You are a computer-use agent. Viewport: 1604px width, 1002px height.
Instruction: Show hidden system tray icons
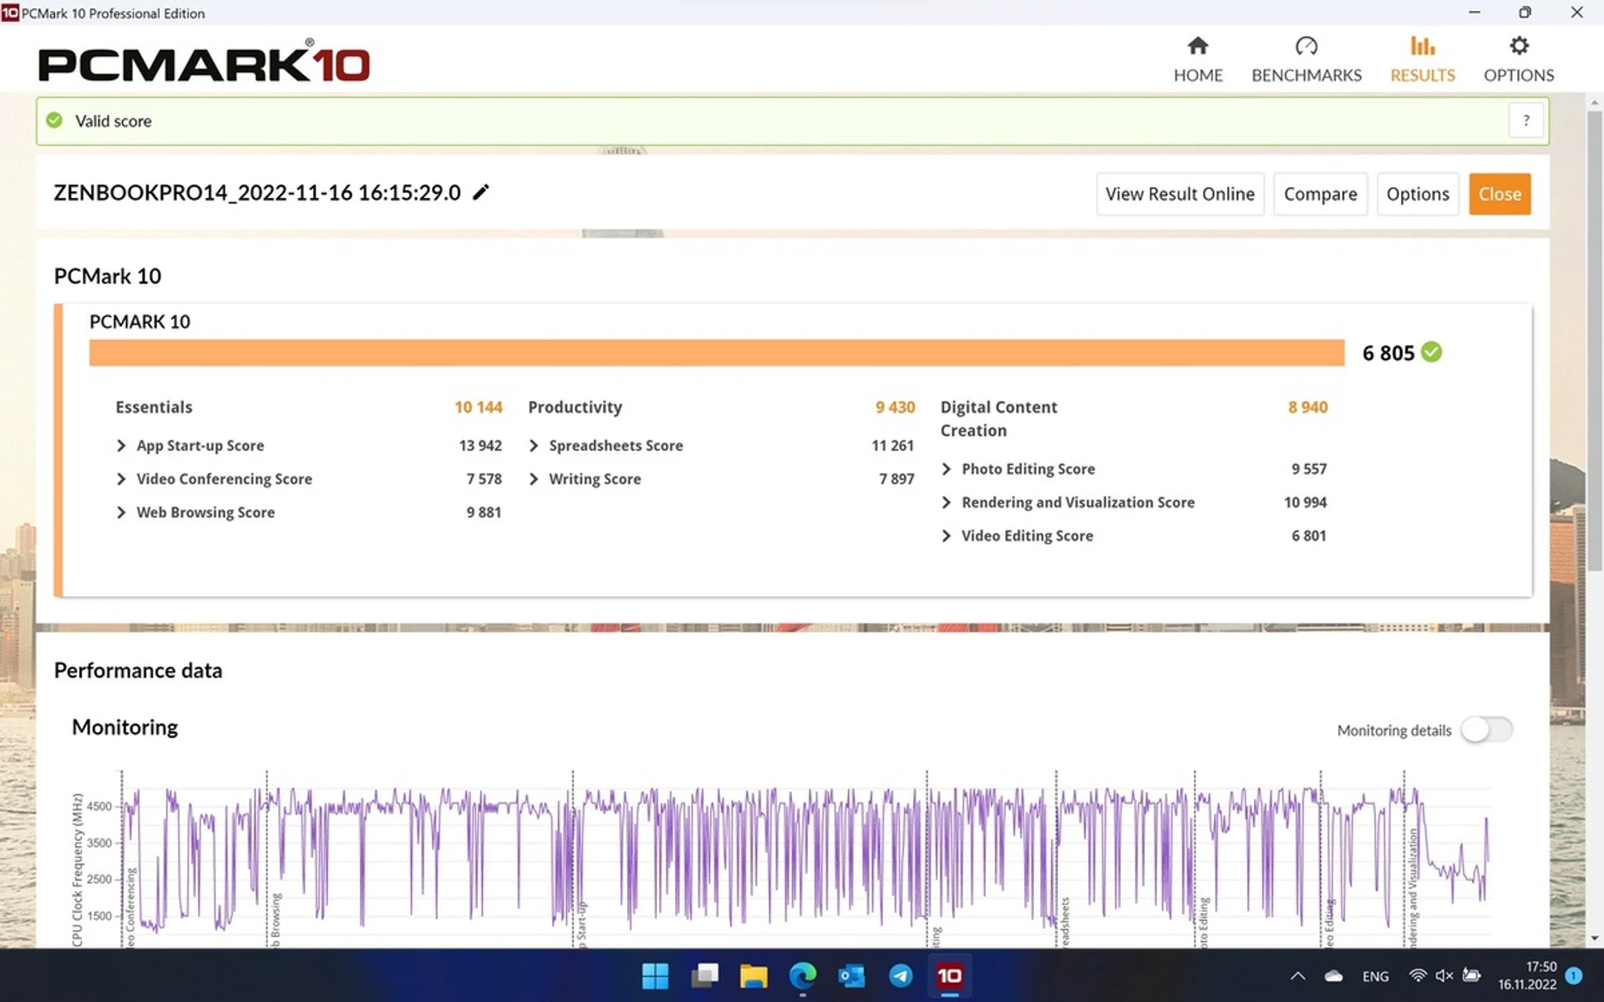1297,975
